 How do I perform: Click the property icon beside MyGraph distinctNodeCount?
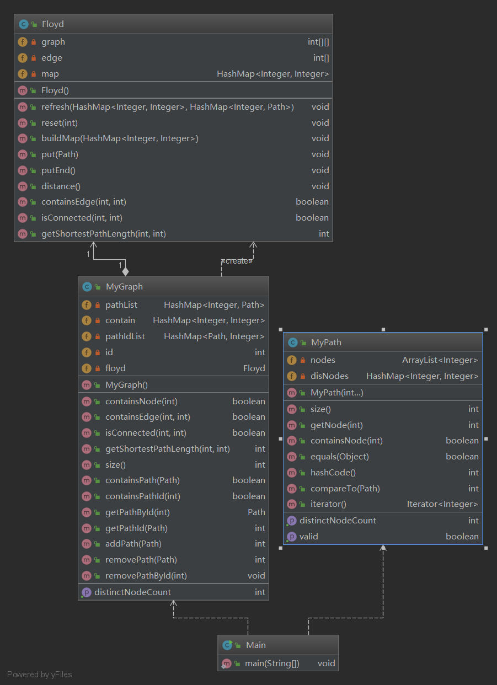pyautogui.click(x=86, y=592)
